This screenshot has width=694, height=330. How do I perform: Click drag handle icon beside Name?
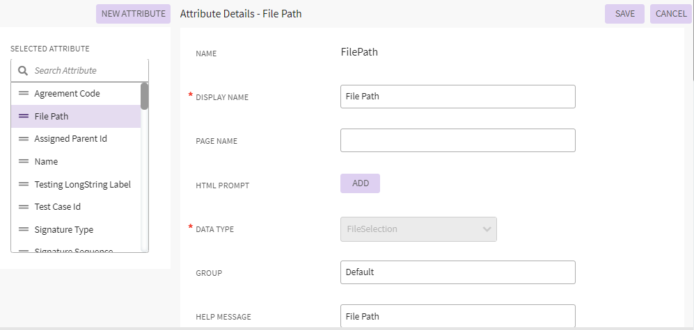[x=24, y=161]
